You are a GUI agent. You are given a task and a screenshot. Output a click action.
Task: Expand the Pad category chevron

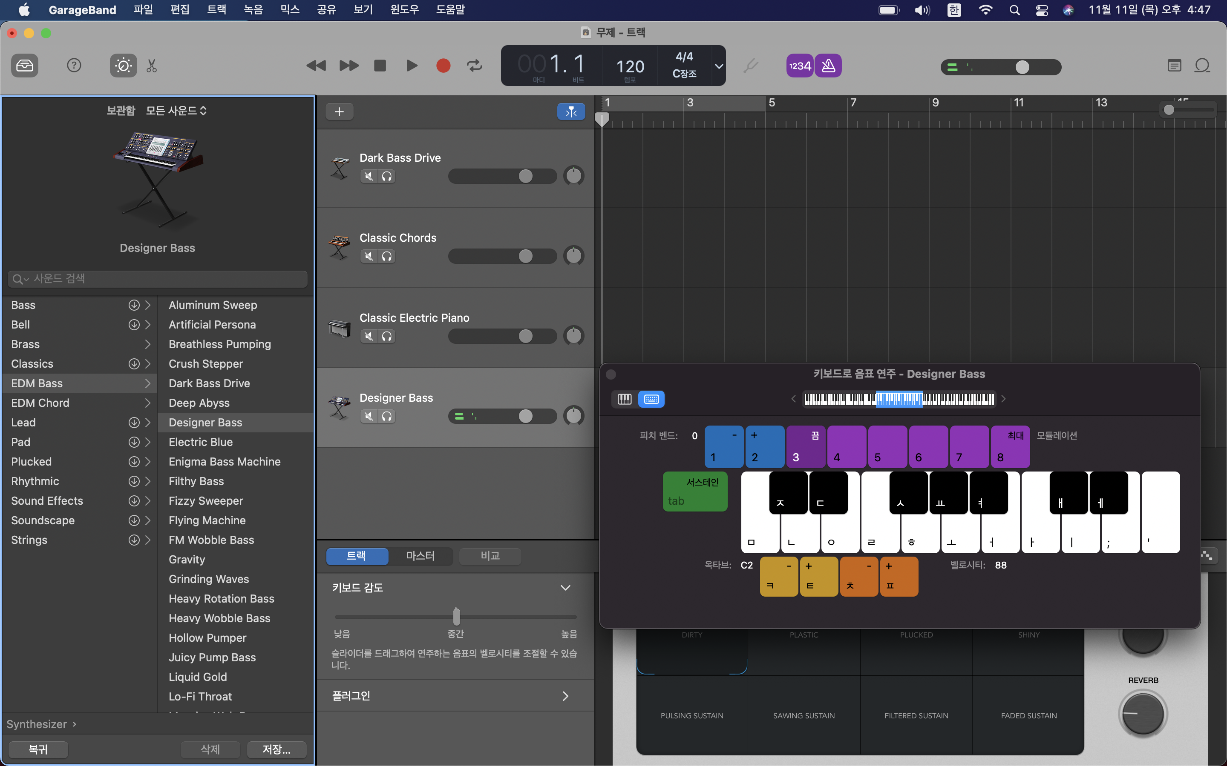147,442
